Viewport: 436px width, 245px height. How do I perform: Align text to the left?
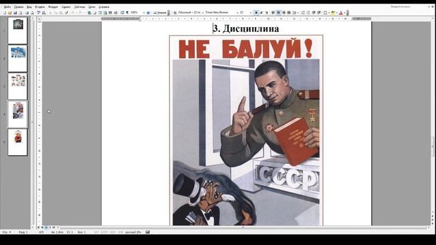(x=272, y=12)
